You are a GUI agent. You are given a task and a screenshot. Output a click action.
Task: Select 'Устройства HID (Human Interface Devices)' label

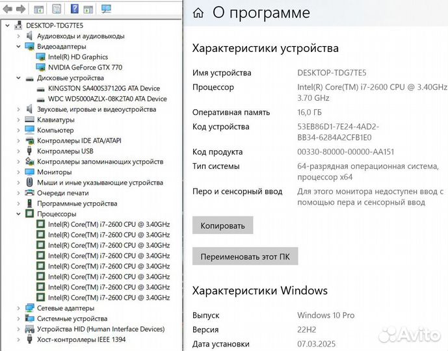tap(101, 329)
